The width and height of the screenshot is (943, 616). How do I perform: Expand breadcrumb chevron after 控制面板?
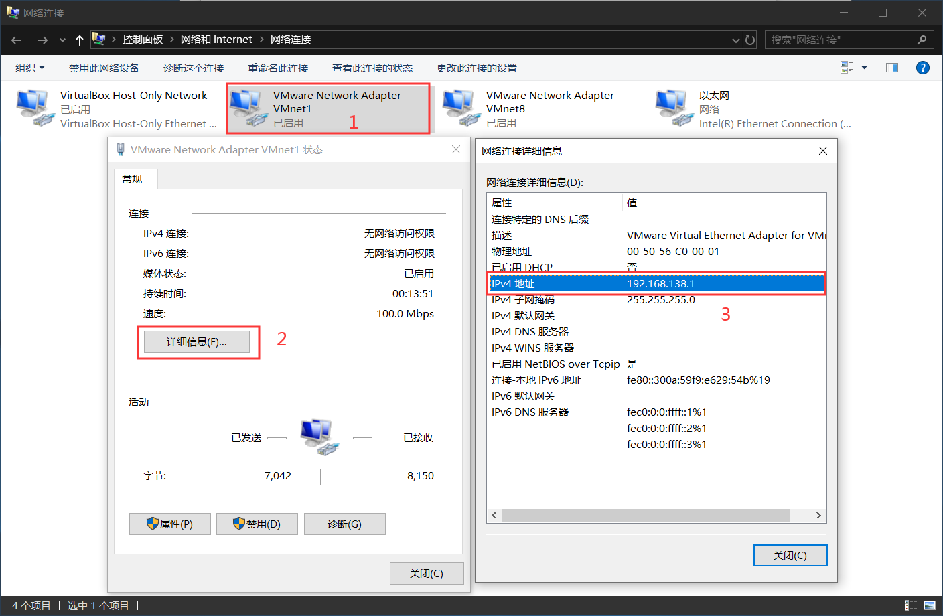pos(172,40)
